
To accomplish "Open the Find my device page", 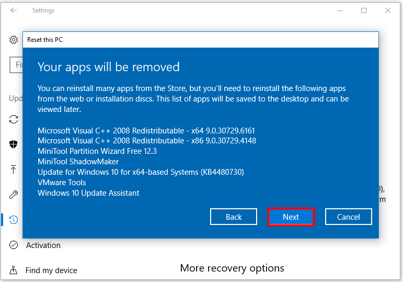I will (x=51, y=270).
